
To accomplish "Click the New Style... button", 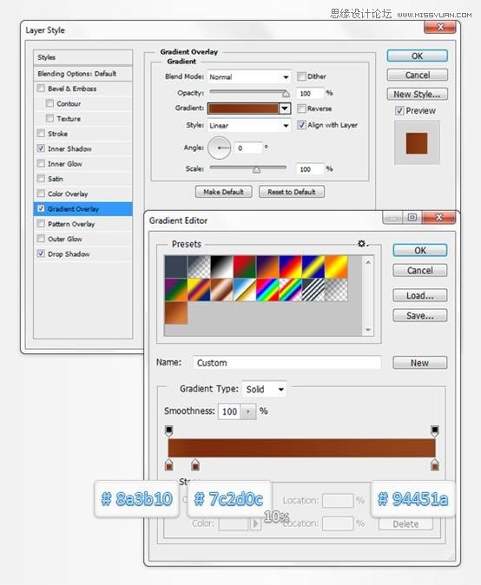I will click(x=418, y=94).
